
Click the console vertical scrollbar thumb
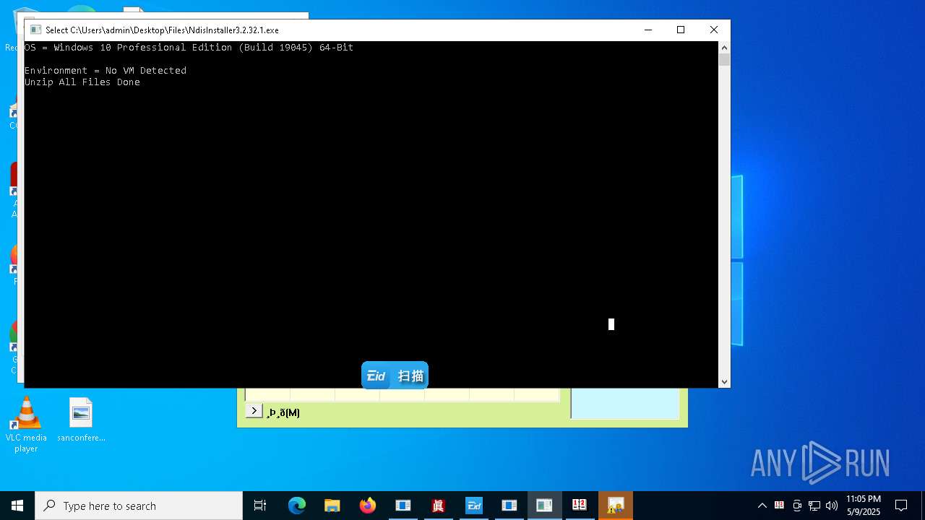(724, 59)
